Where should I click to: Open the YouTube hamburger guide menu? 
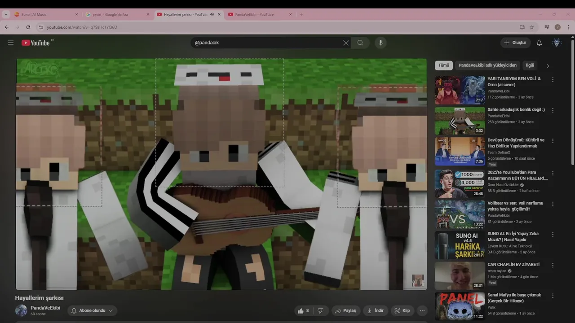tap(11, 43)
